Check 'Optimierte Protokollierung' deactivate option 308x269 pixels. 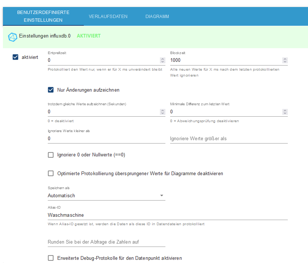[51, 173]
